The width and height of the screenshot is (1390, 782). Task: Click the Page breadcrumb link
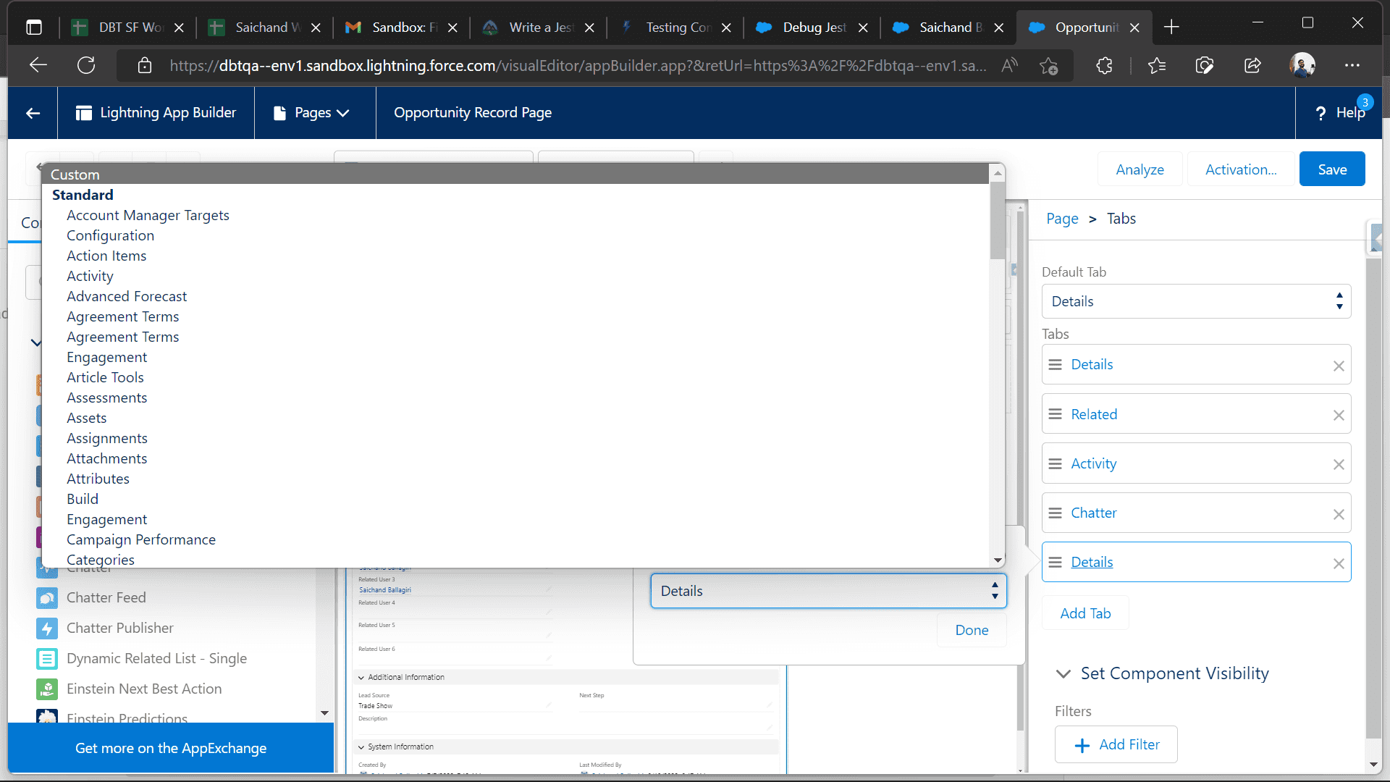tap(1062, 219)
